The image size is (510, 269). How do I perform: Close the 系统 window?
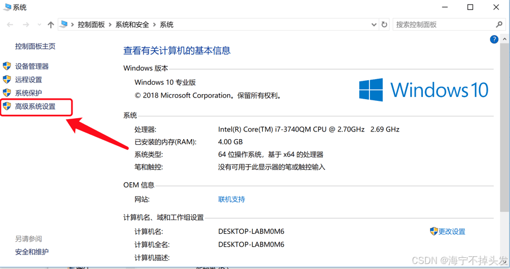(x=496, y=7)
